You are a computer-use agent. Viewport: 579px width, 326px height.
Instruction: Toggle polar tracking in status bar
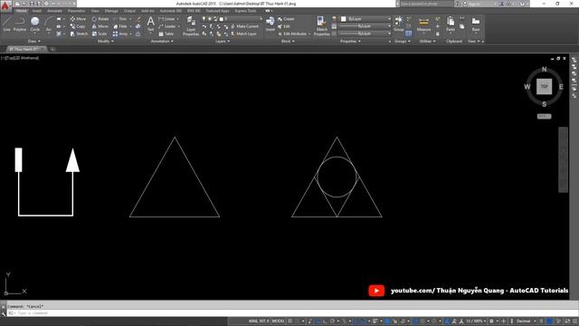[x=332, y=321]
